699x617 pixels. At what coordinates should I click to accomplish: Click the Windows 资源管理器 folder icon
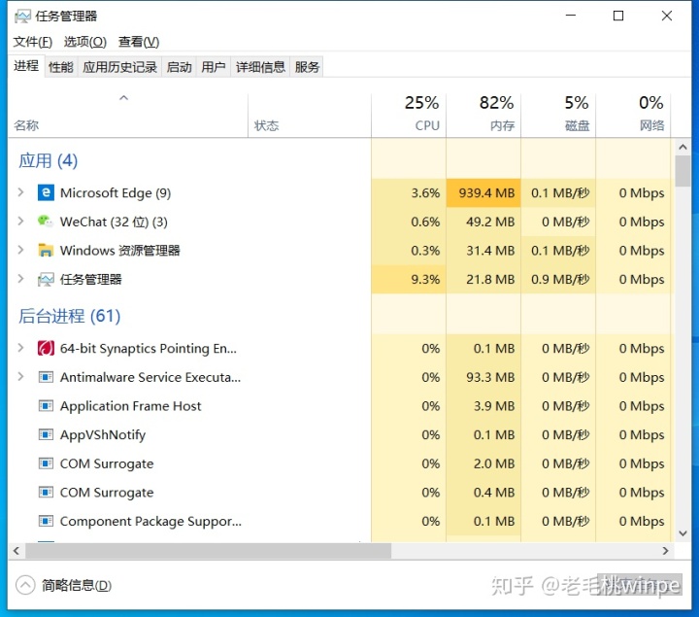(x=46, y=251)
